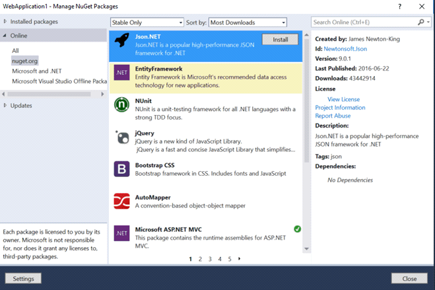
Task: Expand the Installed packages section
Action: click(x=5, y=22)
